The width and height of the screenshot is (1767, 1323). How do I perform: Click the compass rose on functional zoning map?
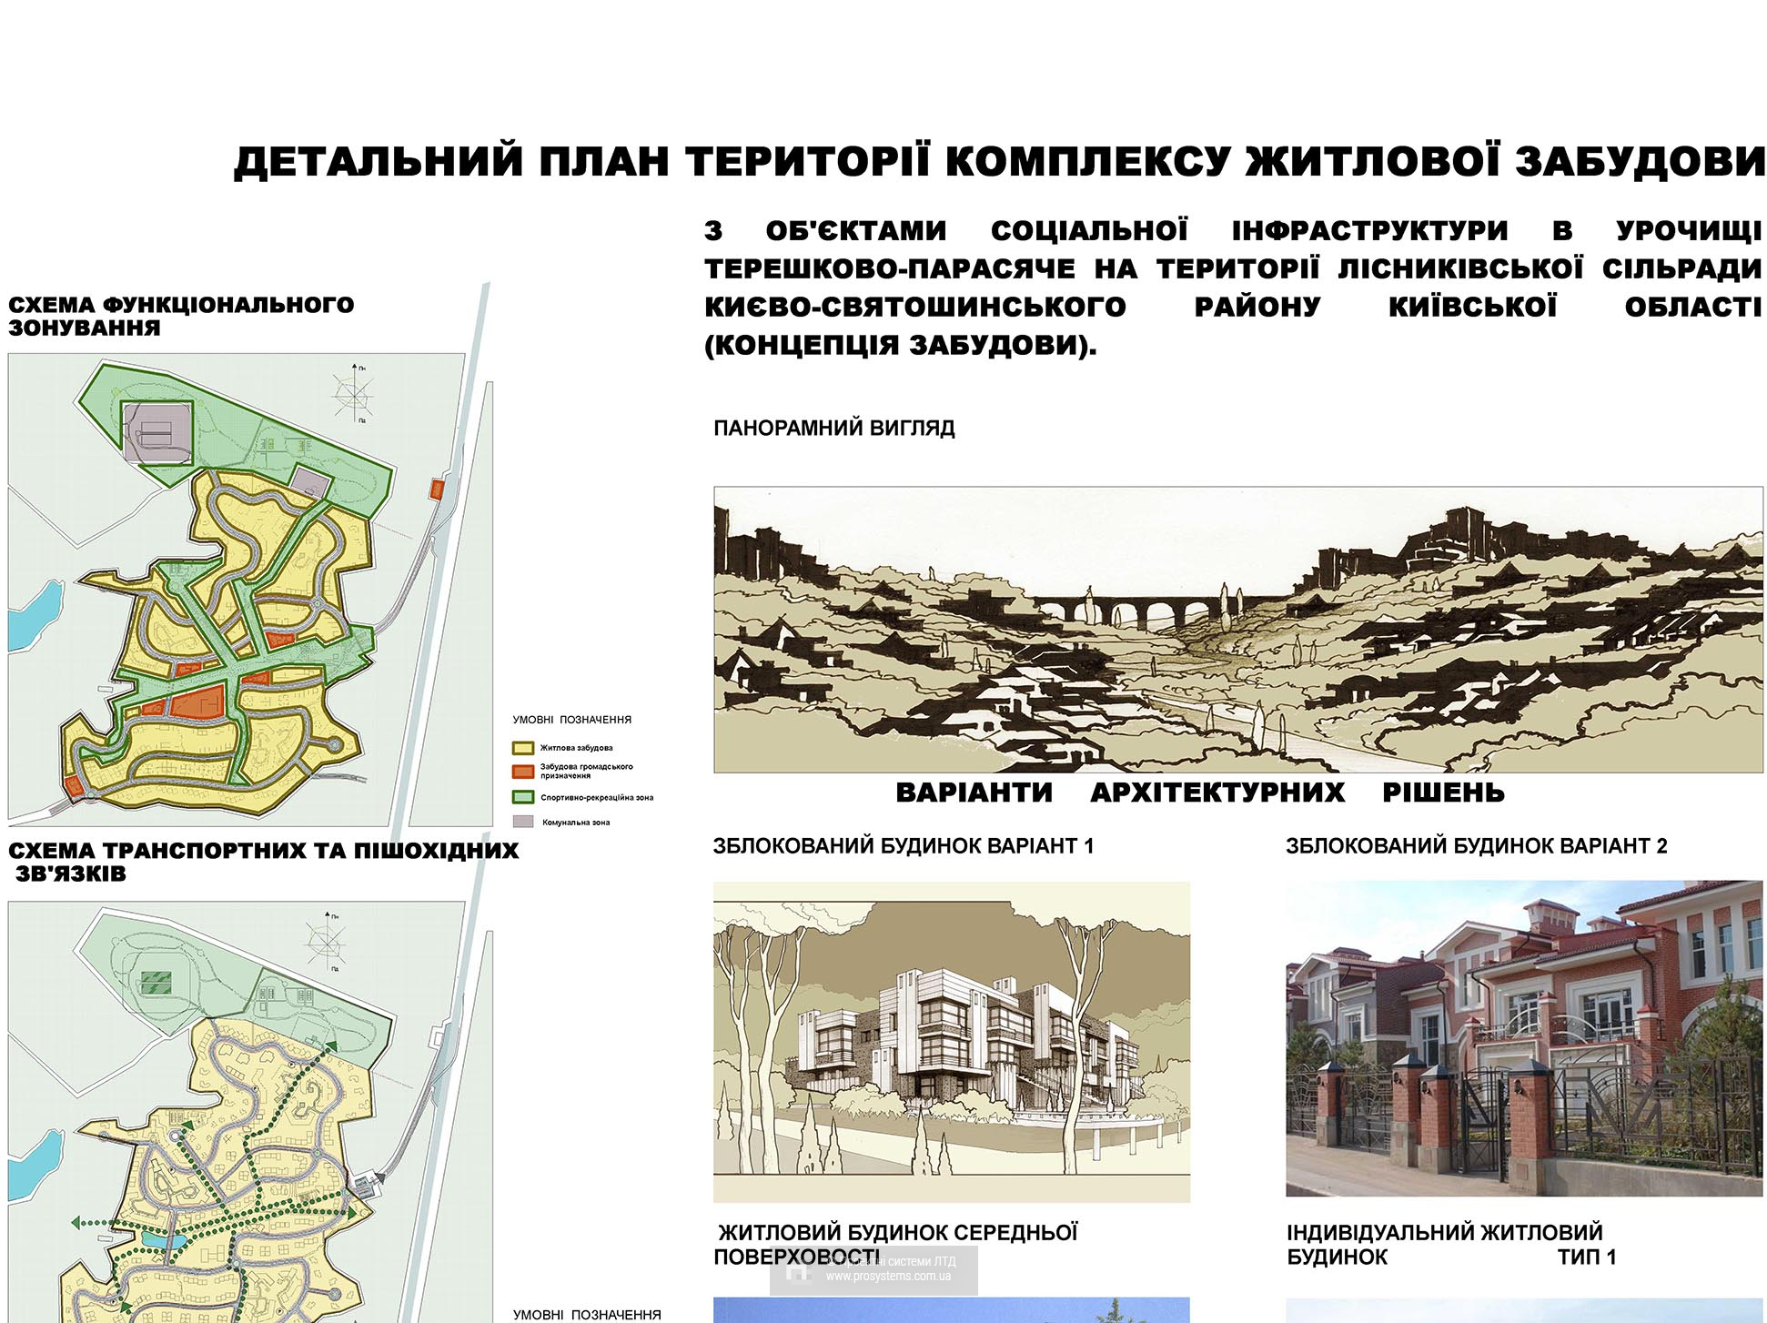pyautogui.click(x=353, y=395)
